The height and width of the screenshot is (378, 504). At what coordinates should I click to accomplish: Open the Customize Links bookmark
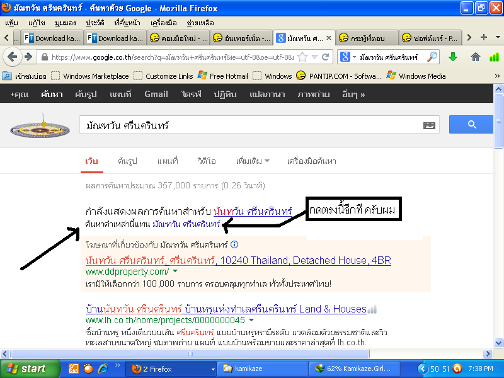tap(163, 76)
